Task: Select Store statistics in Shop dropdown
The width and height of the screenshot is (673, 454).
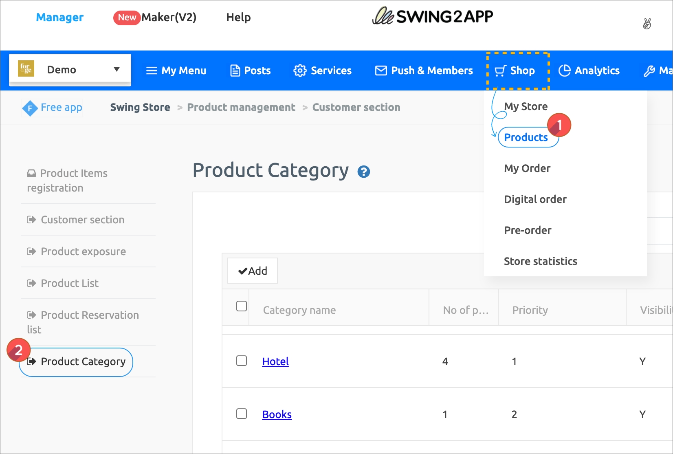Action: [x=541, y=261]
